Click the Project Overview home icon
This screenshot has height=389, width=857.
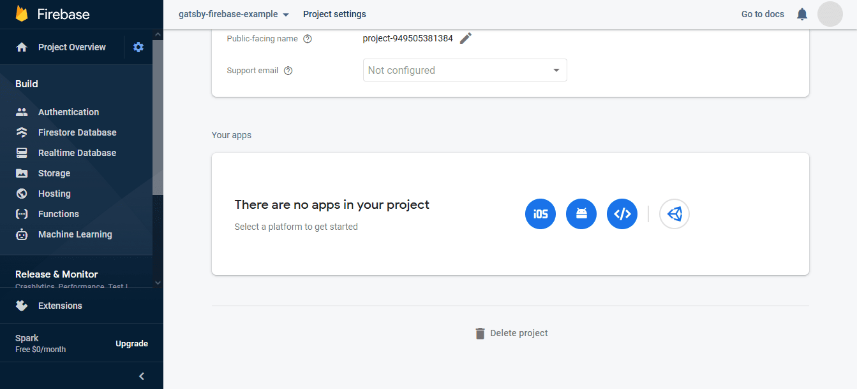point(22,47)
